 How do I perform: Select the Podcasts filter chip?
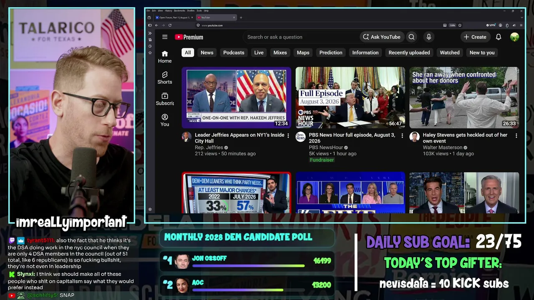234,52
